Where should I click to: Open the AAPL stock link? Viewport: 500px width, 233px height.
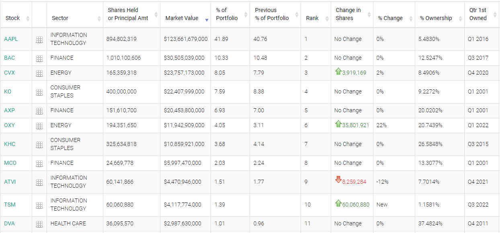click(x=11, y=39)
